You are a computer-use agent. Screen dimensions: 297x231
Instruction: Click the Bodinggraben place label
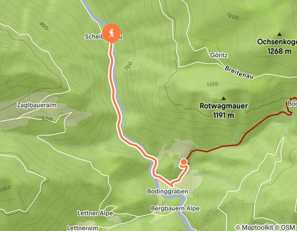click(x=168, y=191)
